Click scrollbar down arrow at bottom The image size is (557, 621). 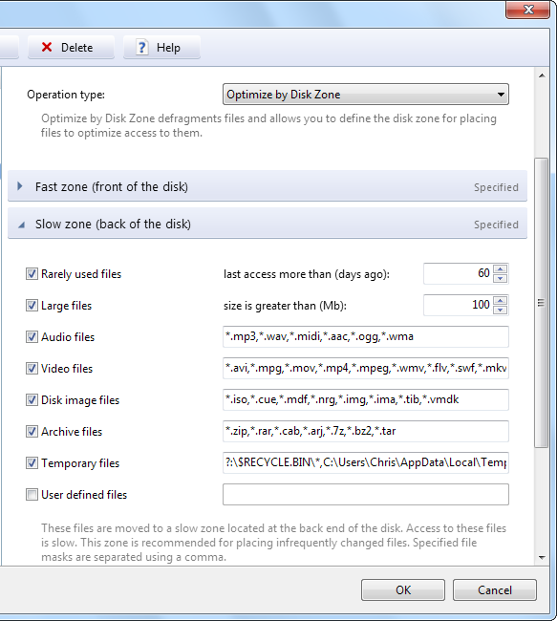coord(542,558)
